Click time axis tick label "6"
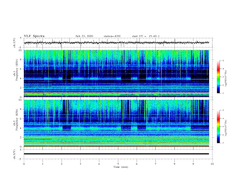The image size is (239, 184). point(137,164)
